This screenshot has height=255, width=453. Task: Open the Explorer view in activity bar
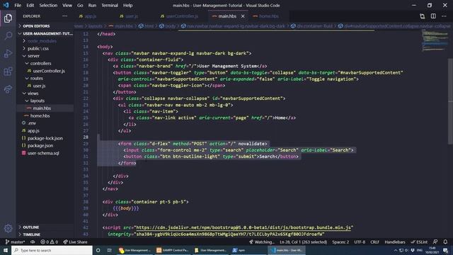click(8, 18)
